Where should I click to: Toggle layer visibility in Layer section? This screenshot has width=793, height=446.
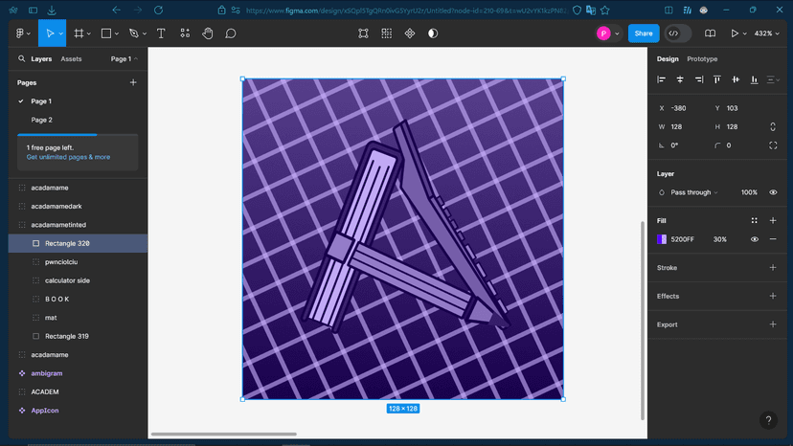pos(773,192)
